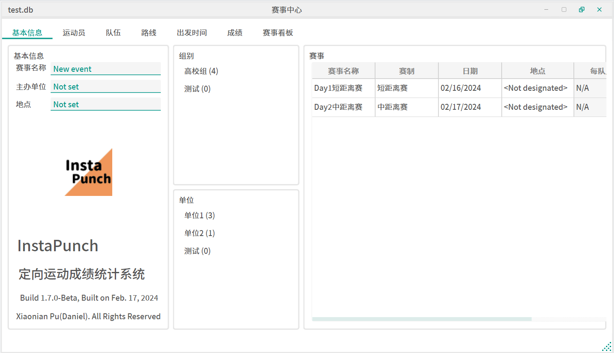Click the resize grip in bottom corner
The width and height of the screenshot is (614, 353).
pyautogui.click(x=606, y=346)
